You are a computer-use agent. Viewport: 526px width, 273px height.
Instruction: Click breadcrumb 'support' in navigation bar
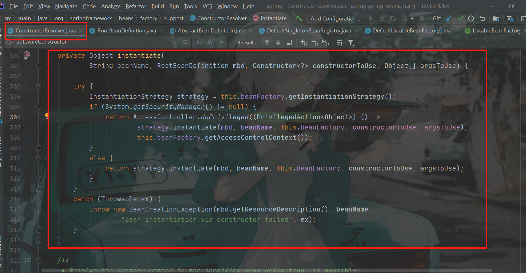(x=174, y=18)
